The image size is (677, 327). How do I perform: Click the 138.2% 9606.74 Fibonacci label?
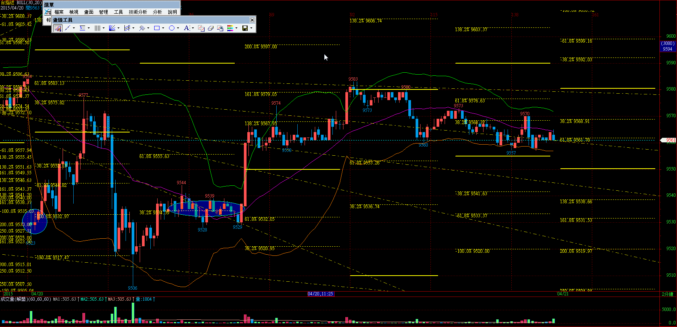click(x=366, y=21)
